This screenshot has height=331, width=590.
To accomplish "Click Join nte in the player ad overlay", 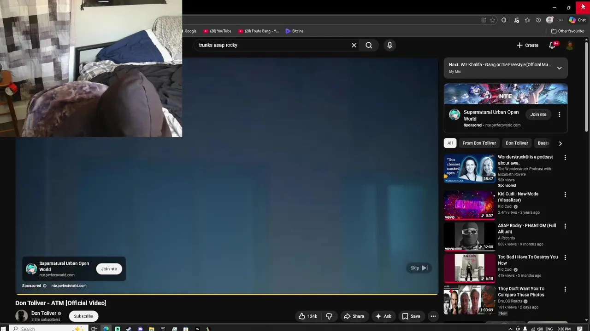I will pos(109,269).
